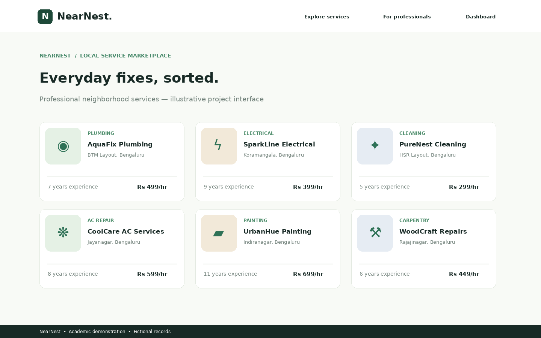Open CoolCare AC Services listing title

(126, 231)
